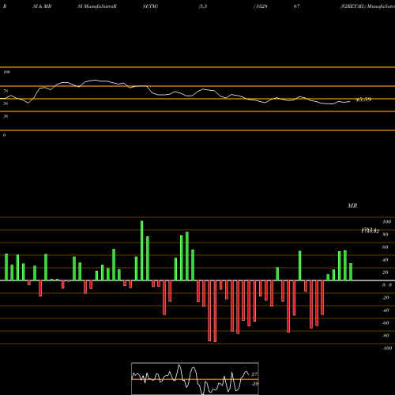This screenshot has width=395, height=395.
Task: Click the end of the RSI line near 45.59
Action: (x=350, y=101)
